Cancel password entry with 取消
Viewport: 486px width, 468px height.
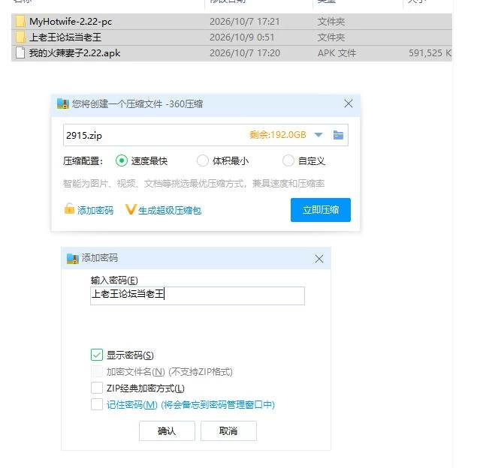228,430
